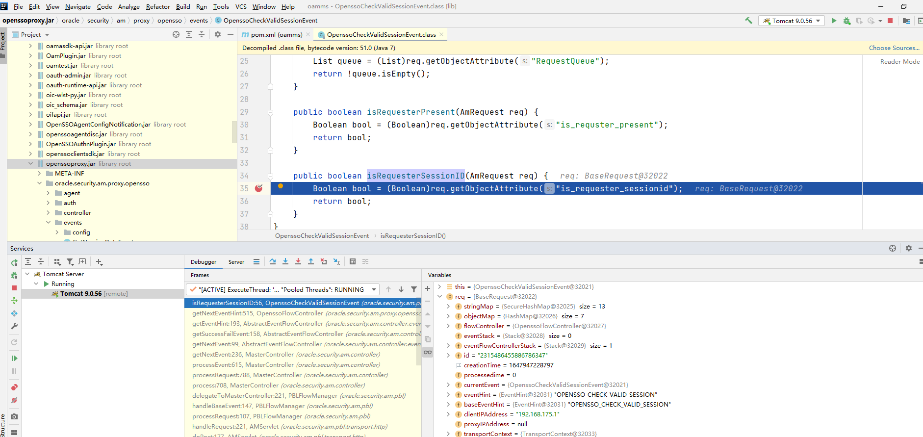Expand the 'this' variable node
923x437 pixels.
coord(439,287)
